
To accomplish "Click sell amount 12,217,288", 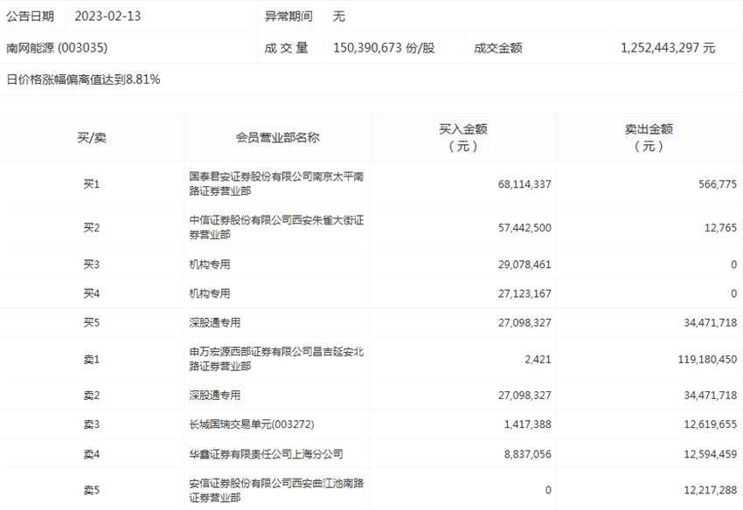I will [x=711, y=491].
